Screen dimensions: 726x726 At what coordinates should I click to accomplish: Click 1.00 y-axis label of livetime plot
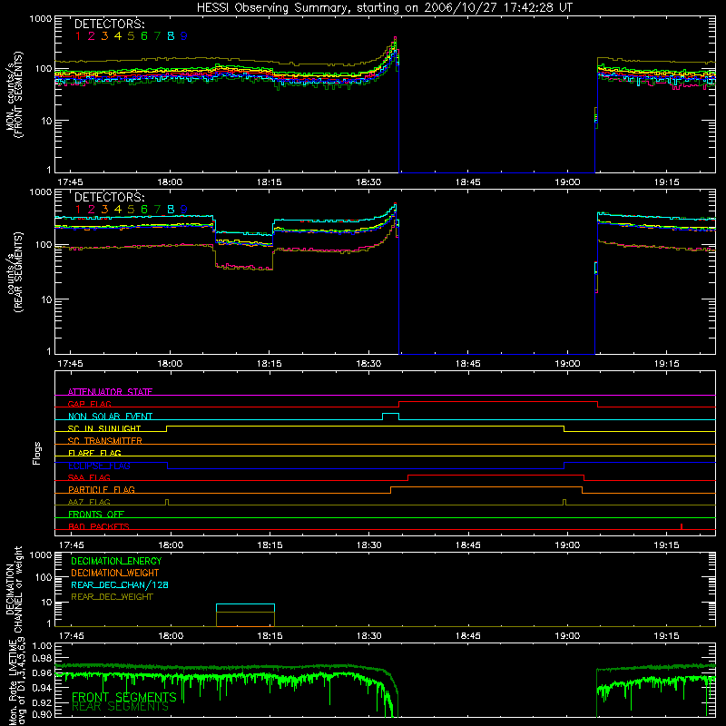click(42, 645)
